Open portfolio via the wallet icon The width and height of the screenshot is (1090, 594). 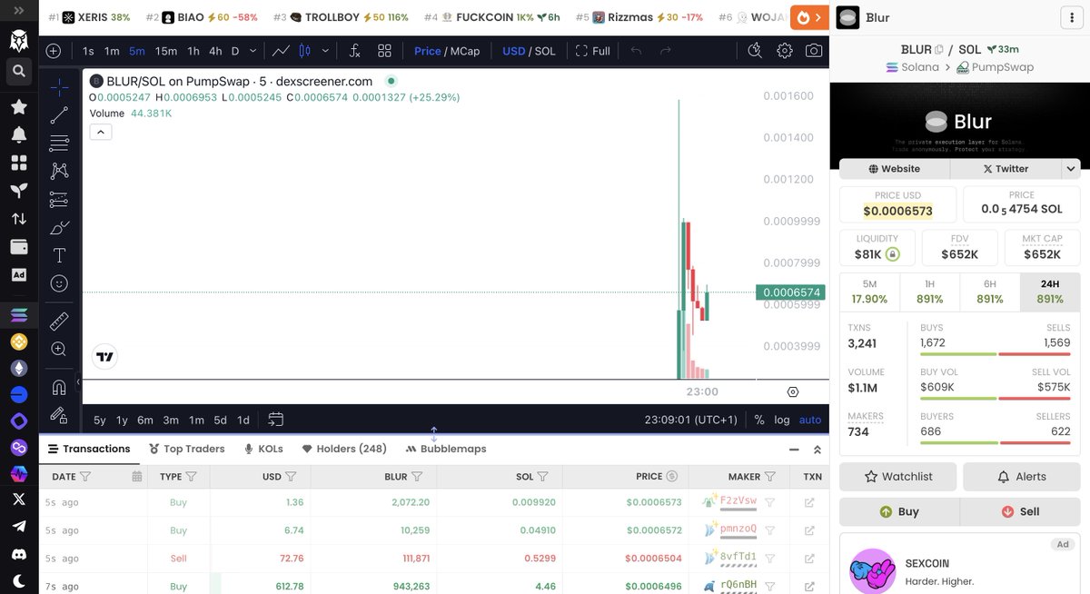(x=18, y=247)
